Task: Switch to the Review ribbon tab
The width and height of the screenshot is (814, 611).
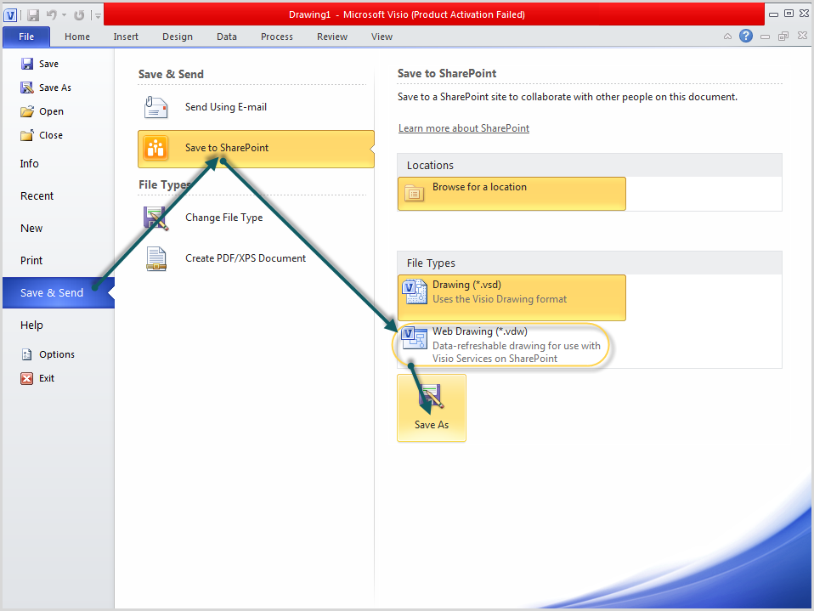Action: [x=332, y=37]
